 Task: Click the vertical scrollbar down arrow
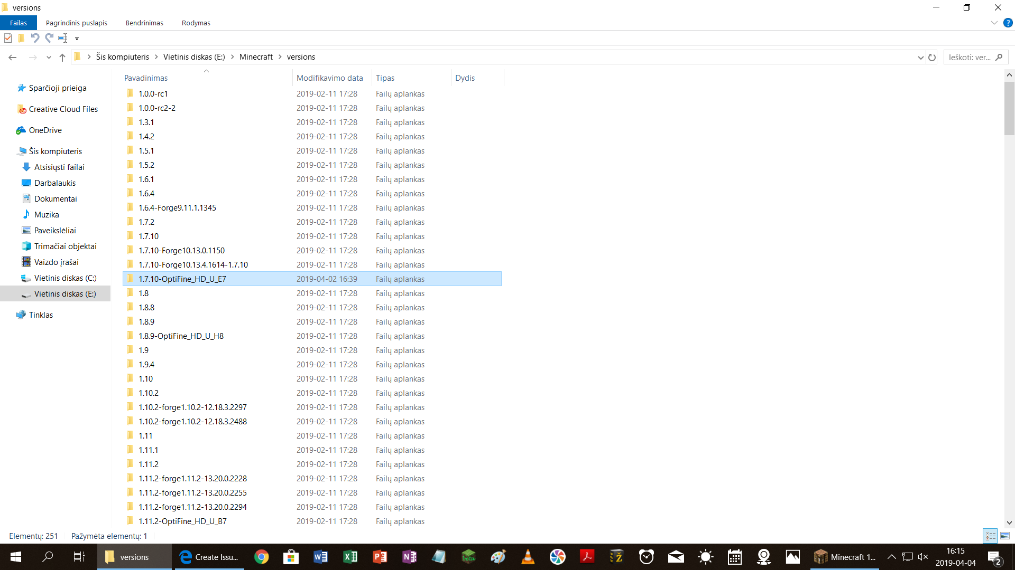tap(1009, 522)
